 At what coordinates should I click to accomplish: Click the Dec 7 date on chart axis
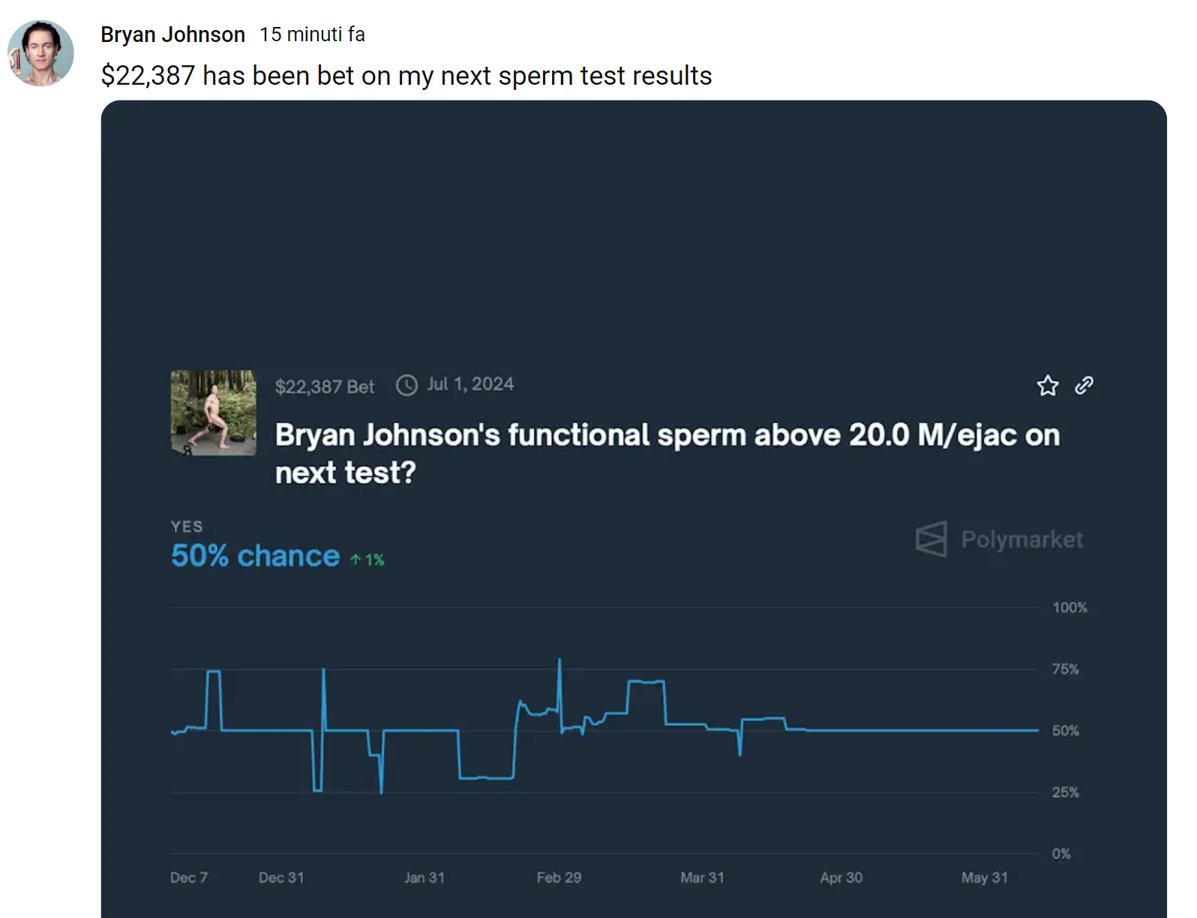[x=188, y=877]
